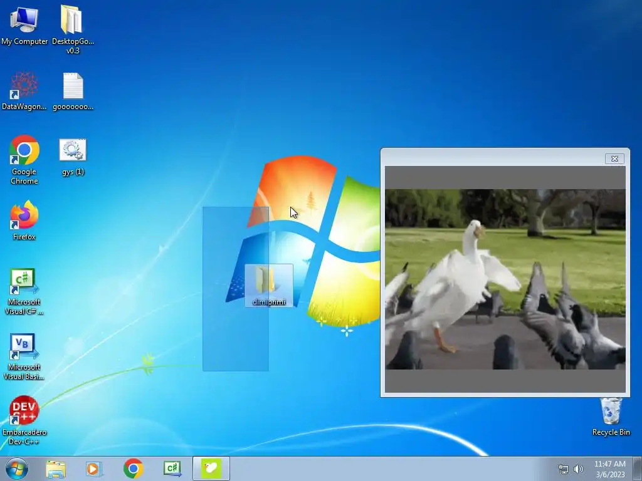
Task: Launch Windows Media Player from taskbar
Action: pos(94,468)
